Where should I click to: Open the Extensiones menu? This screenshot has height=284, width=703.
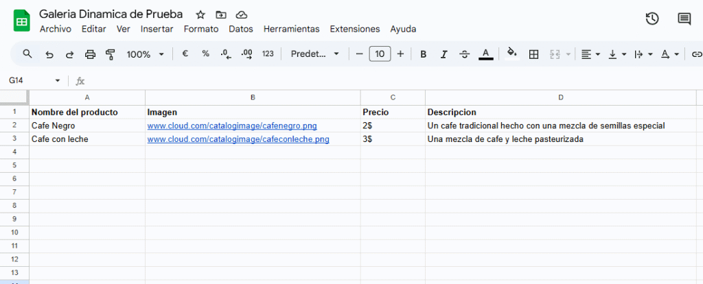[354, 29]
